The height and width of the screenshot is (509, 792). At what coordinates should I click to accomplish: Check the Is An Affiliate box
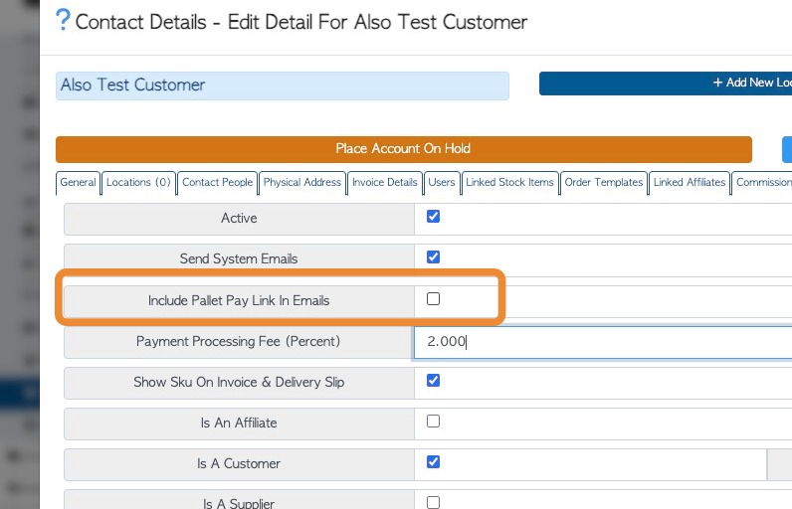tap(433, 422)
